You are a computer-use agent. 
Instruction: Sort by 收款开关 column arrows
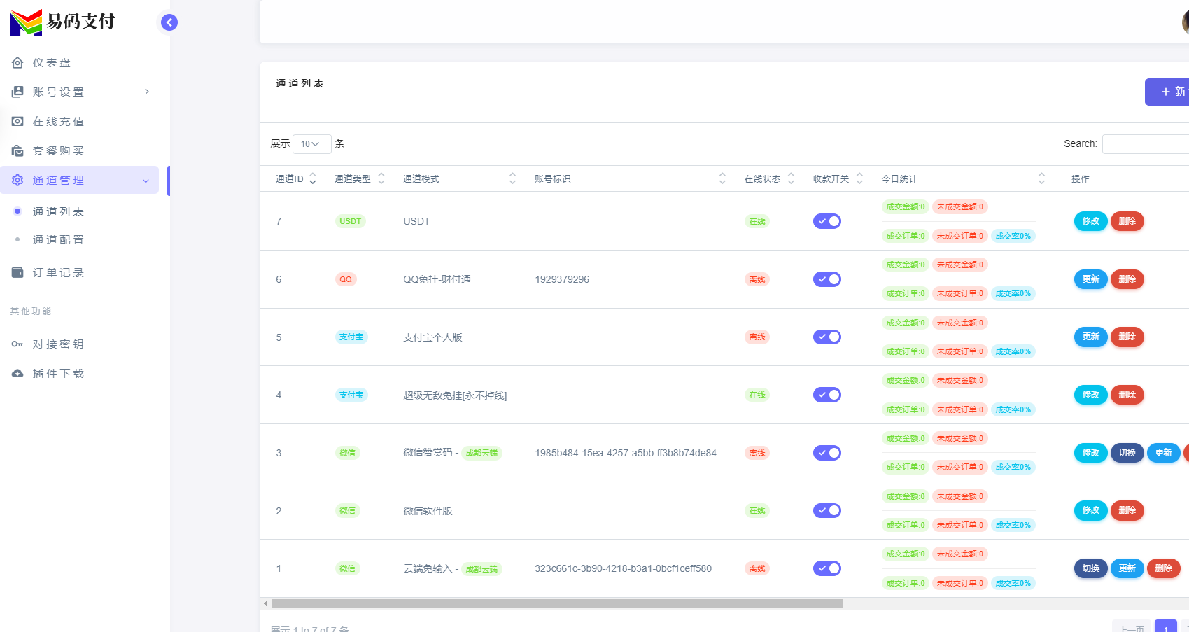(x=859, y=178)
